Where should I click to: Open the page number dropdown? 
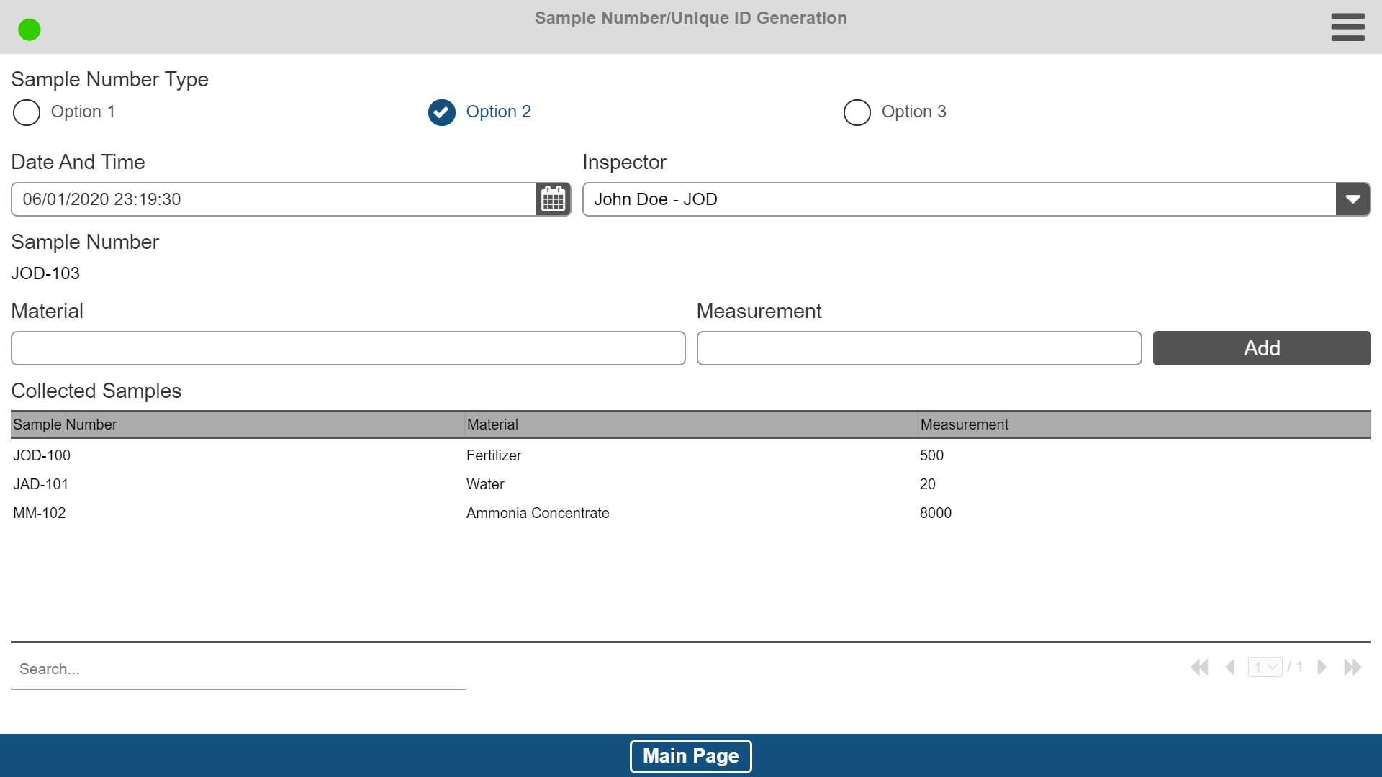[1265, 668]
